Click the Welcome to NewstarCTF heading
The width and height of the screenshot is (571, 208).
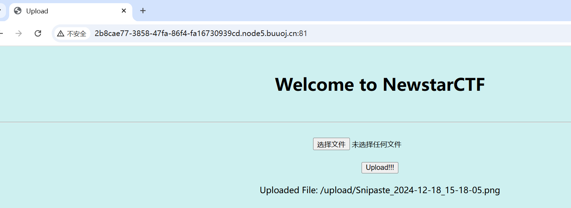380,84
